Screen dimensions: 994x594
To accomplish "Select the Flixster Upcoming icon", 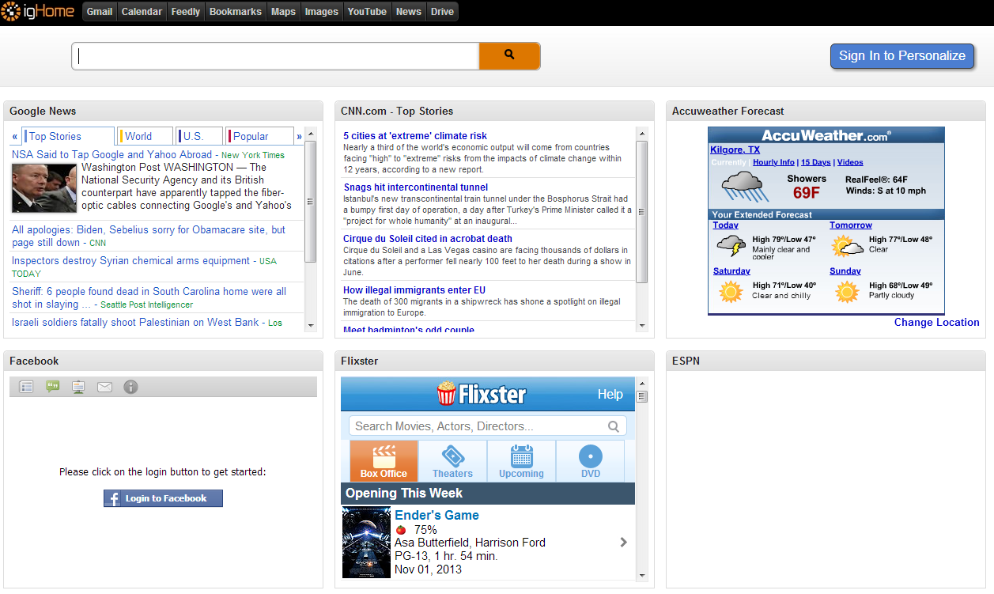I will (521, 461).
